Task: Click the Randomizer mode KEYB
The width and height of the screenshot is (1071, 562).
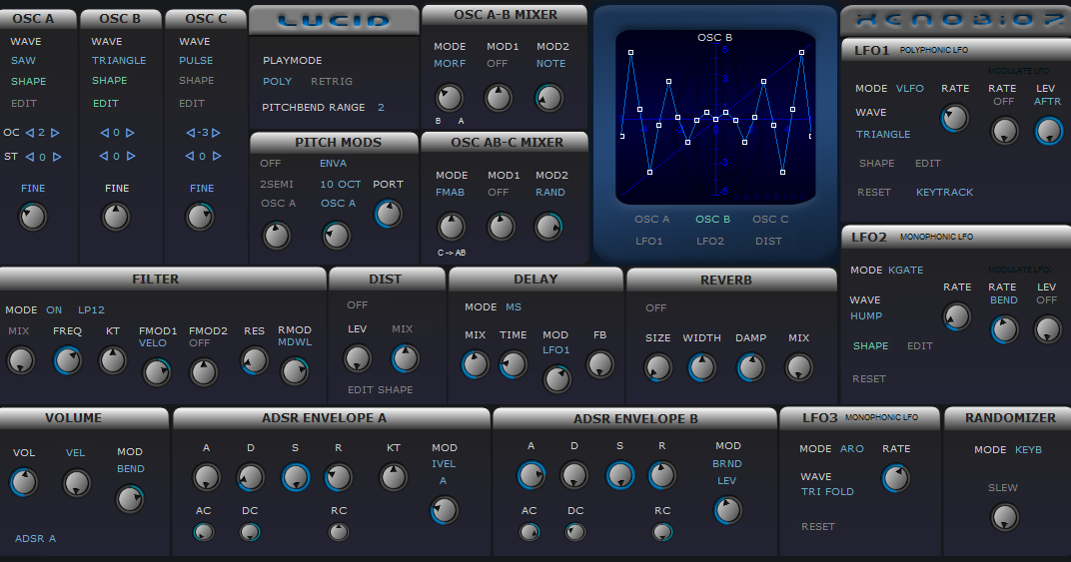Action: tap(1029, 450)
